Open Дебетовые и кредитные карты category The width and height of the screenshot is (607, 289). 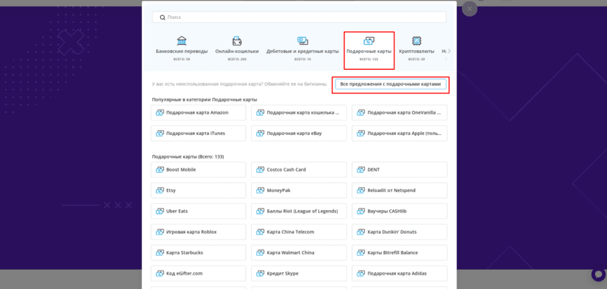(x=302, y=49)
